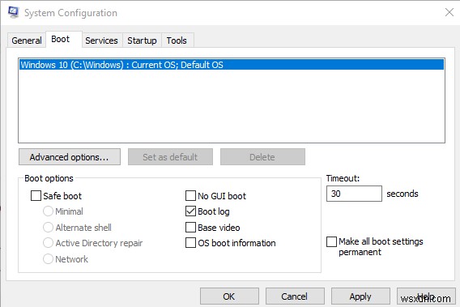Go to the Startup tab

[142, 41]
